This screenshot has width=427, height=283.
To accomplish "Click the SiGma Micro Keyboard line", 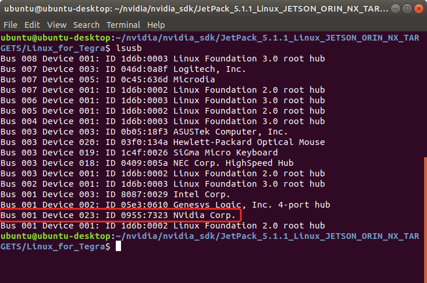I will pos(139,153).
